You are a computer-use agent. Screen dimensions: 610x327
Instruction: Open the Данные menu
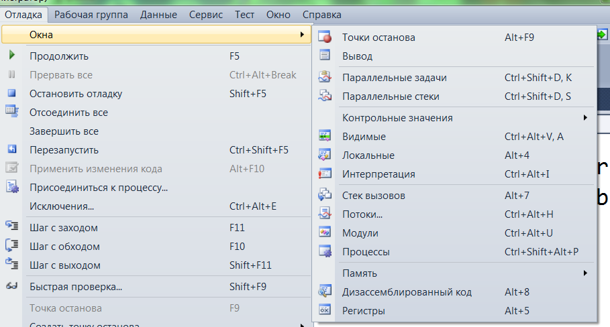pyautogui.click(x=159, y=15)
